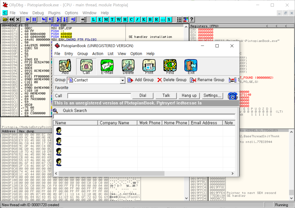Click the horizontal scrollbar right arrow in contact list
The height and width of the screenshot is (208, 295).
(x=232, y=174)
